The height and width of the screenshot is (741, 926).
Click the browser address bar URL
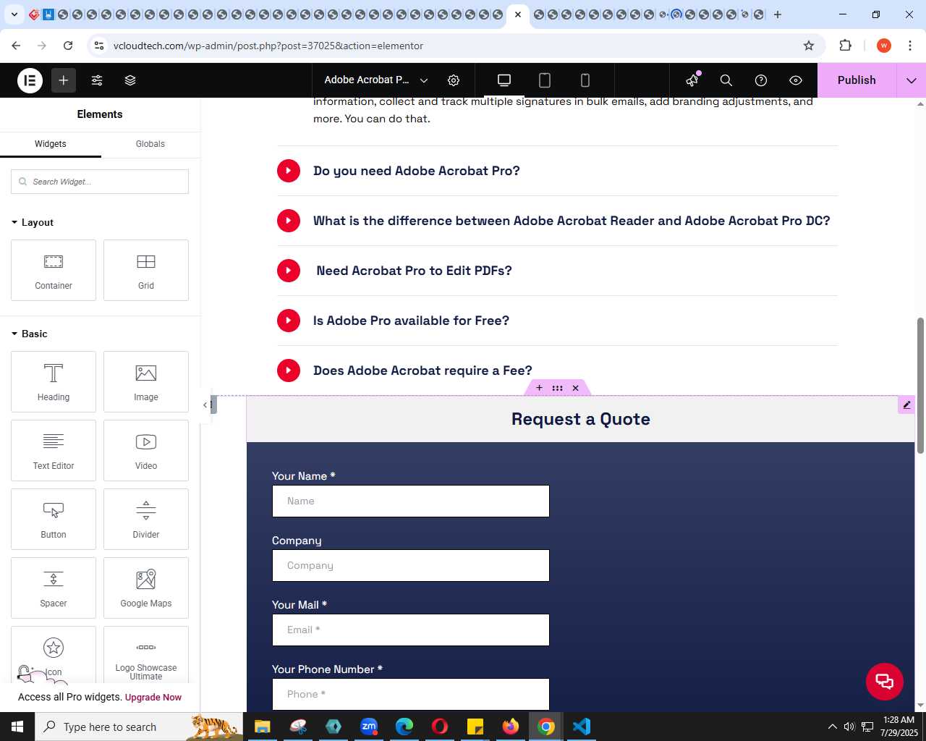(x=268, y=46)
